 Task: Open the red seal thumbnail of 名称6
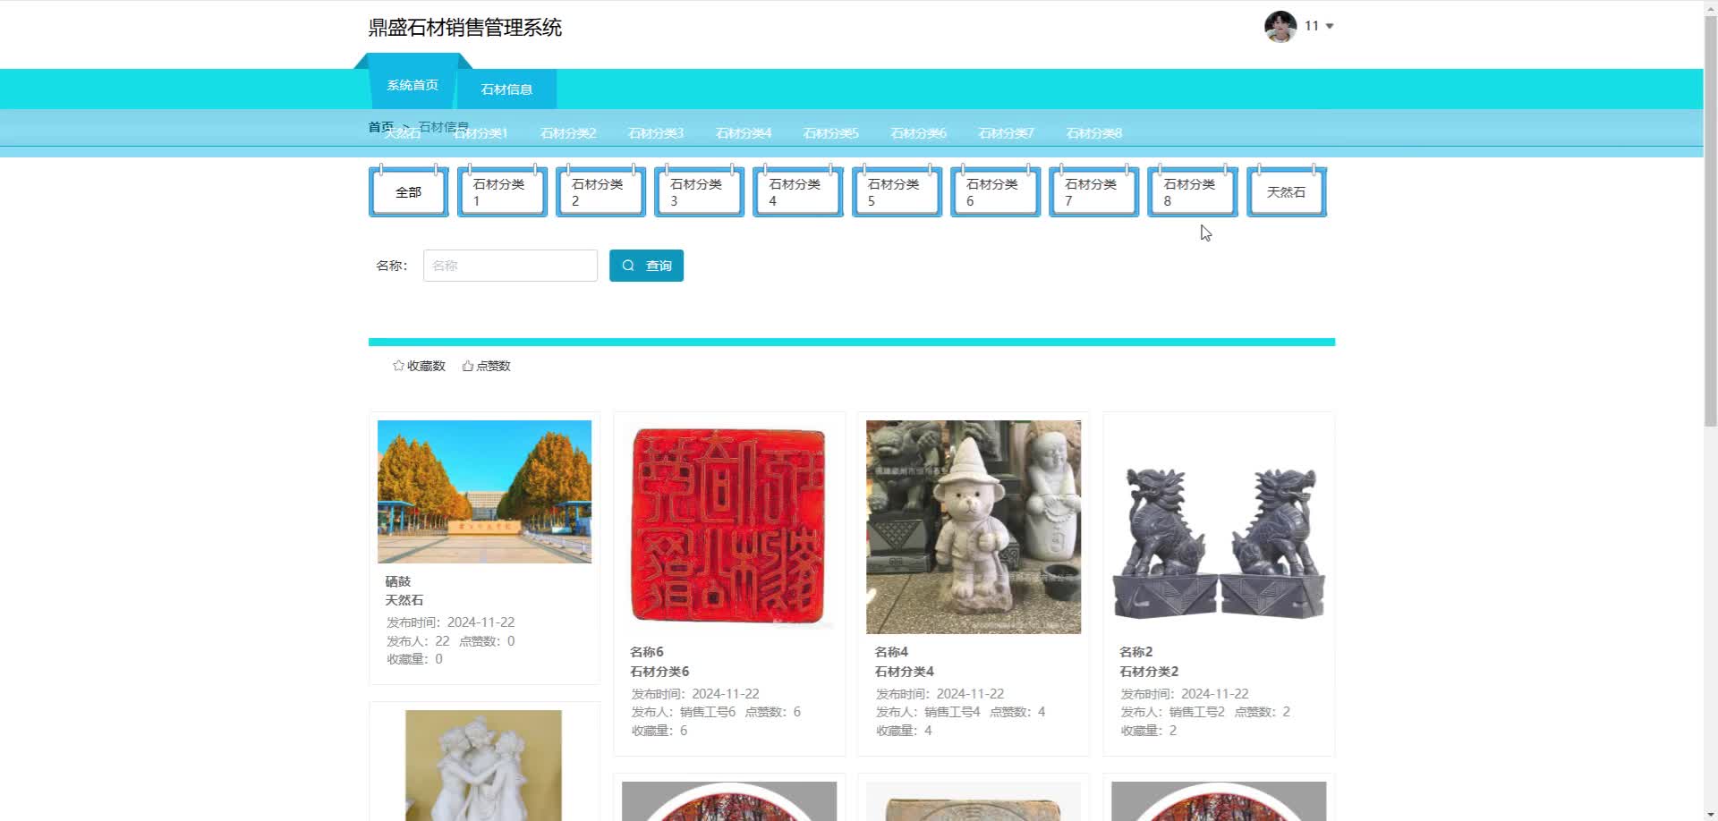point(729,528)
